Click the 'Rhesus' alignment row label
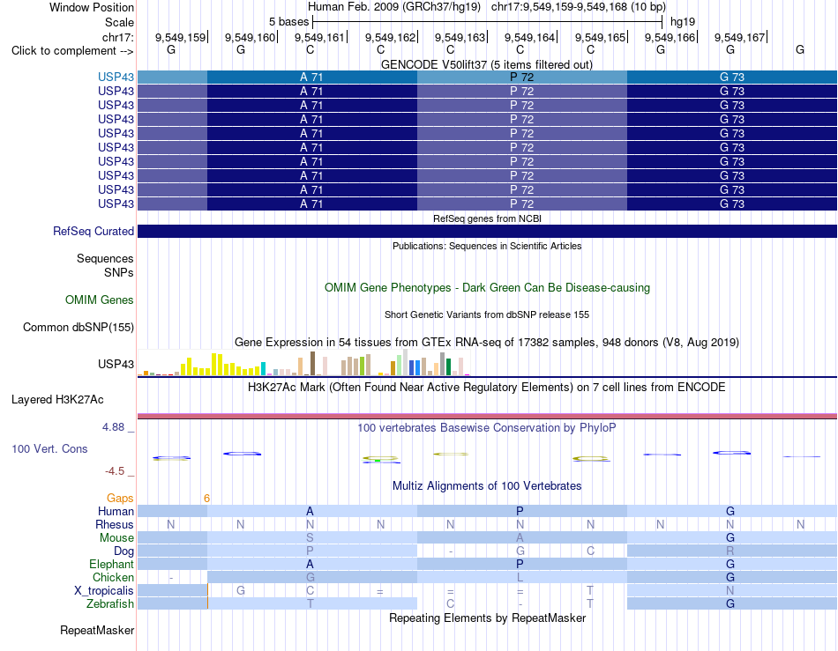 coord(115,524)
